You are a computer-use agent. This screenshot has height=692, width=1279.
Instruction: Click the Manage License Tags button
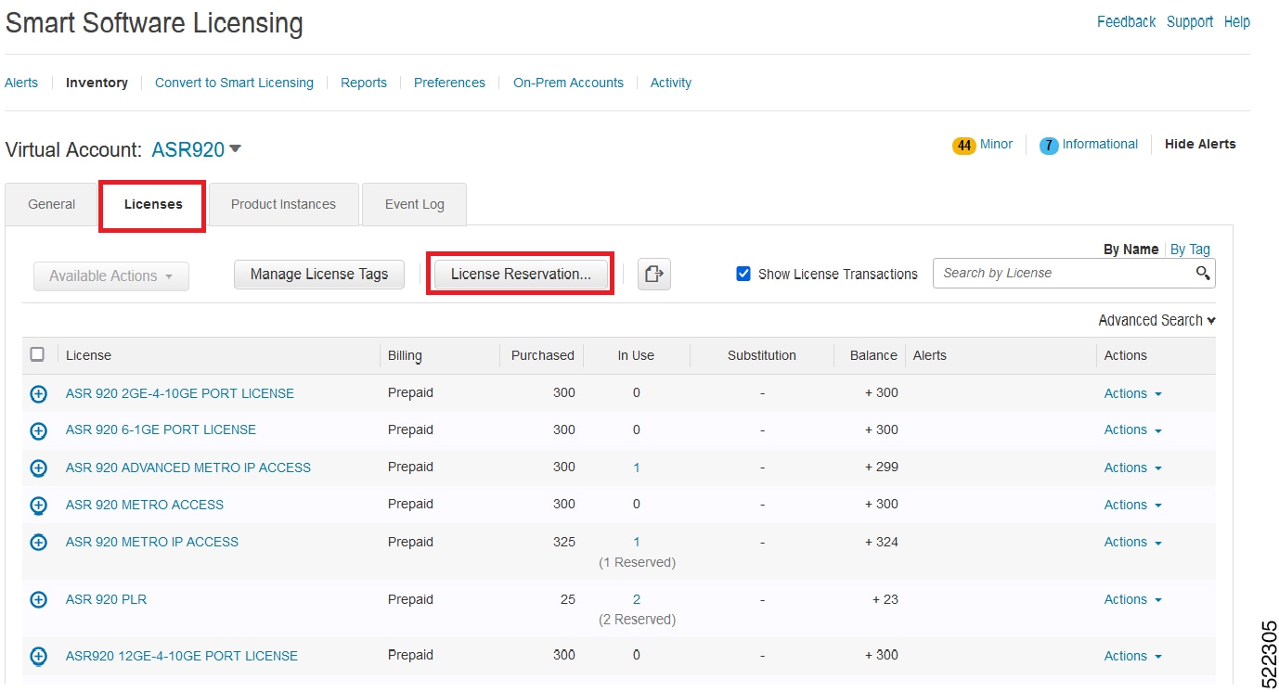point(319,275)
